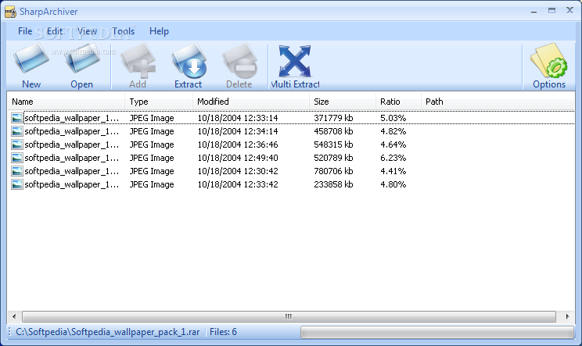This screenshot has width=582, height=346.
Task: Select file name in row sized 548315 kb
Action: click(x=72, y=144)
